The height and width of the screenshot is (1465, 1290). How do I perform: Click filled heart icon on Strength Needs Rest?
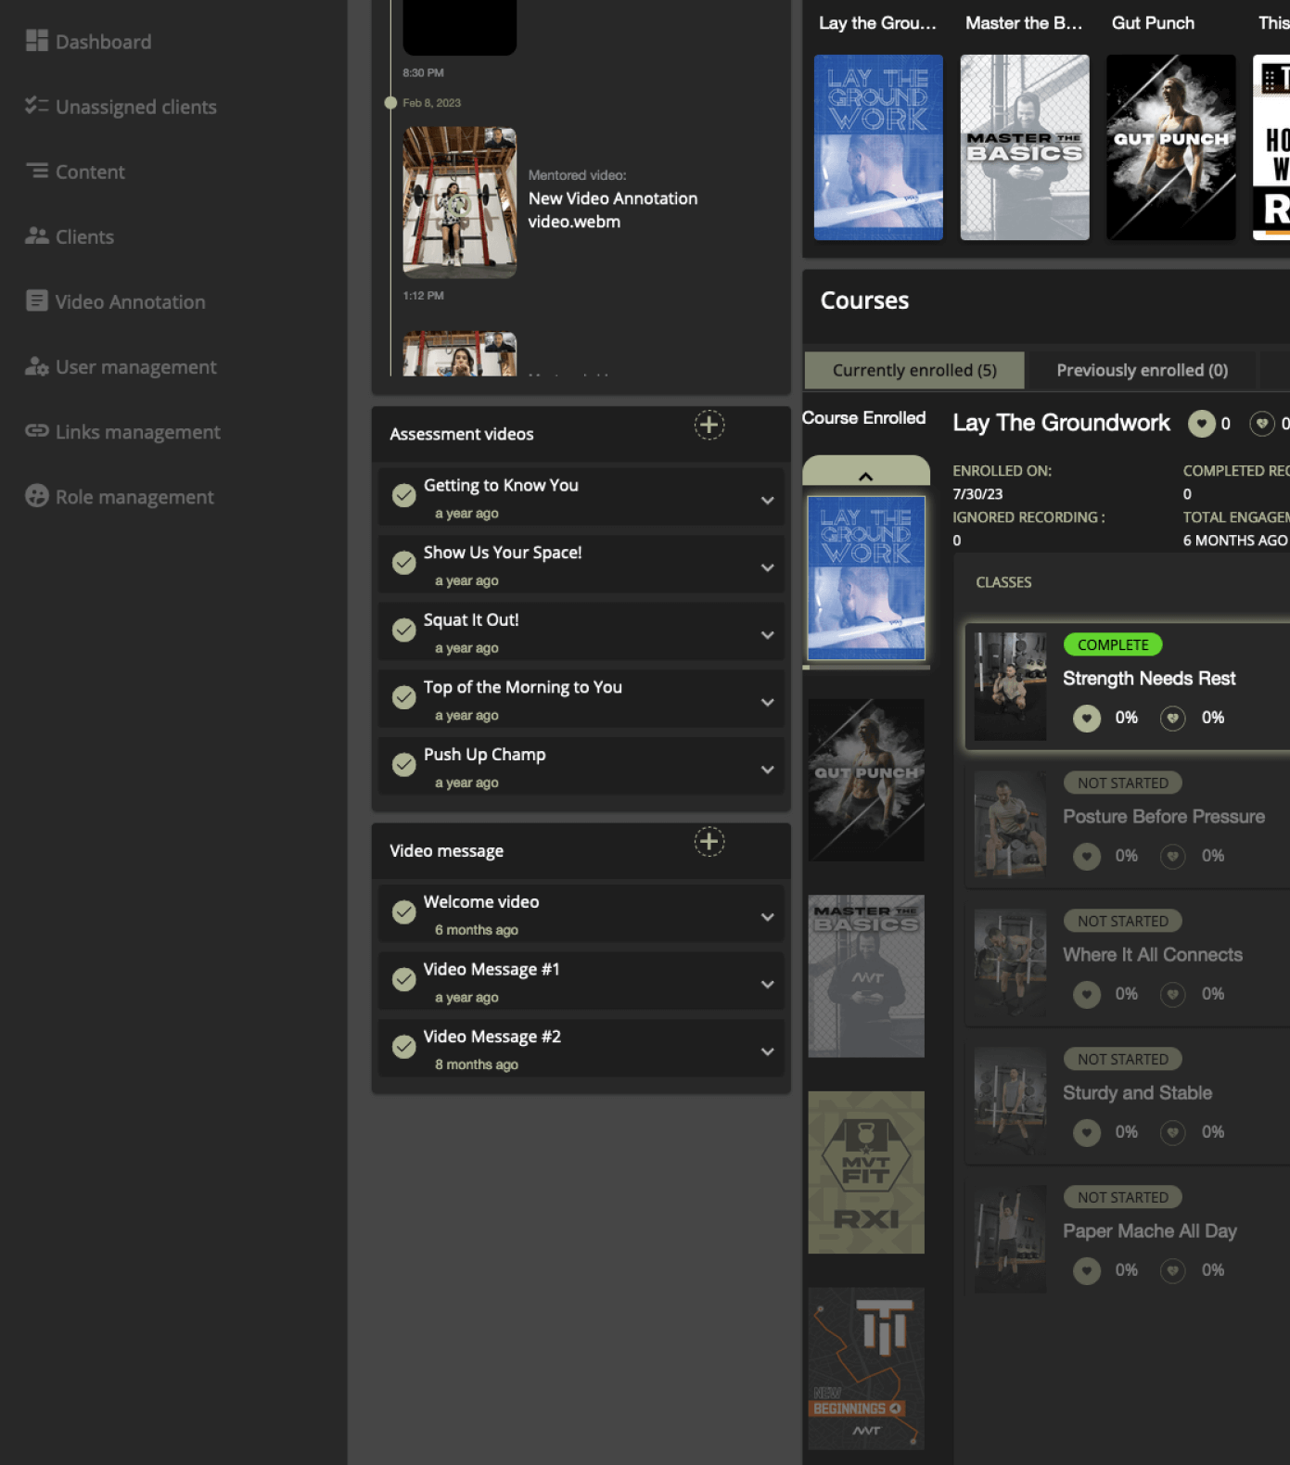(1087, 718)
